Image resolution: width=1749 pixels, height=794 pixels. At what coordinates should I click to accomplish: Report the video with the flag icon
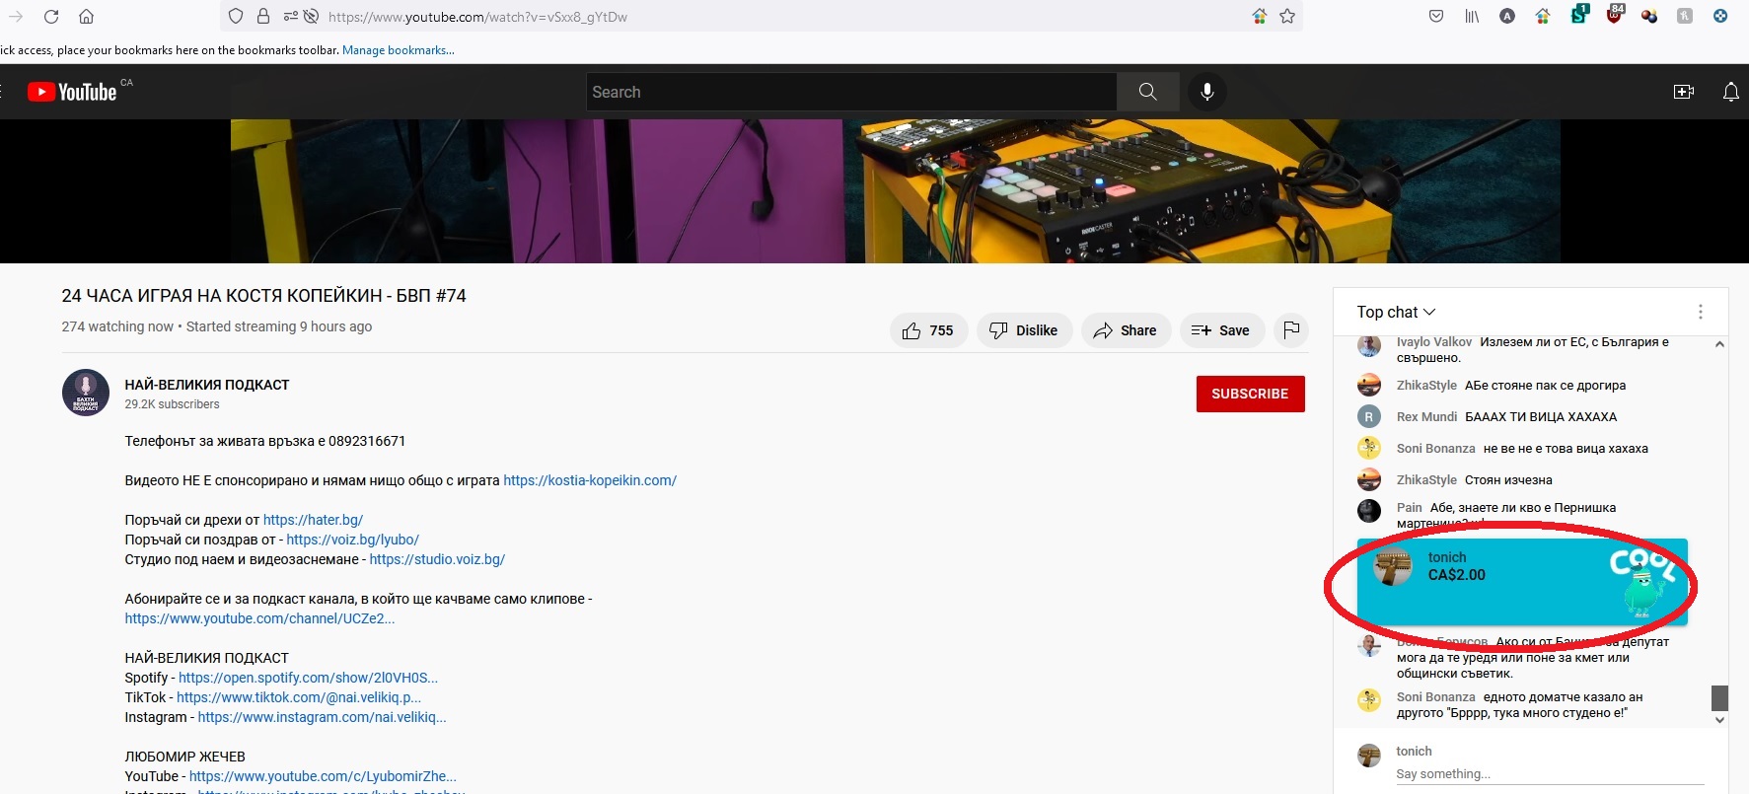[x=1291, y=330]
